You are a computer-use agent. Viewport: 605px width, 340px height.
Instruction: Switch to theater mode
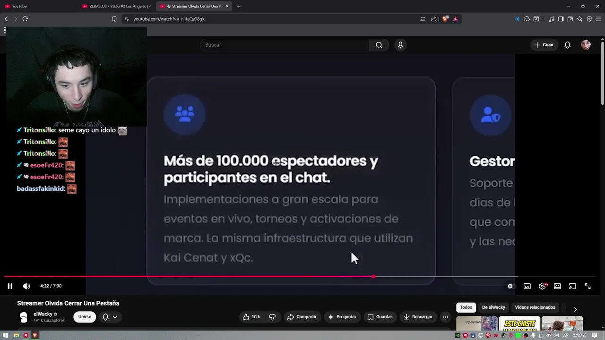tap(557, 286)
